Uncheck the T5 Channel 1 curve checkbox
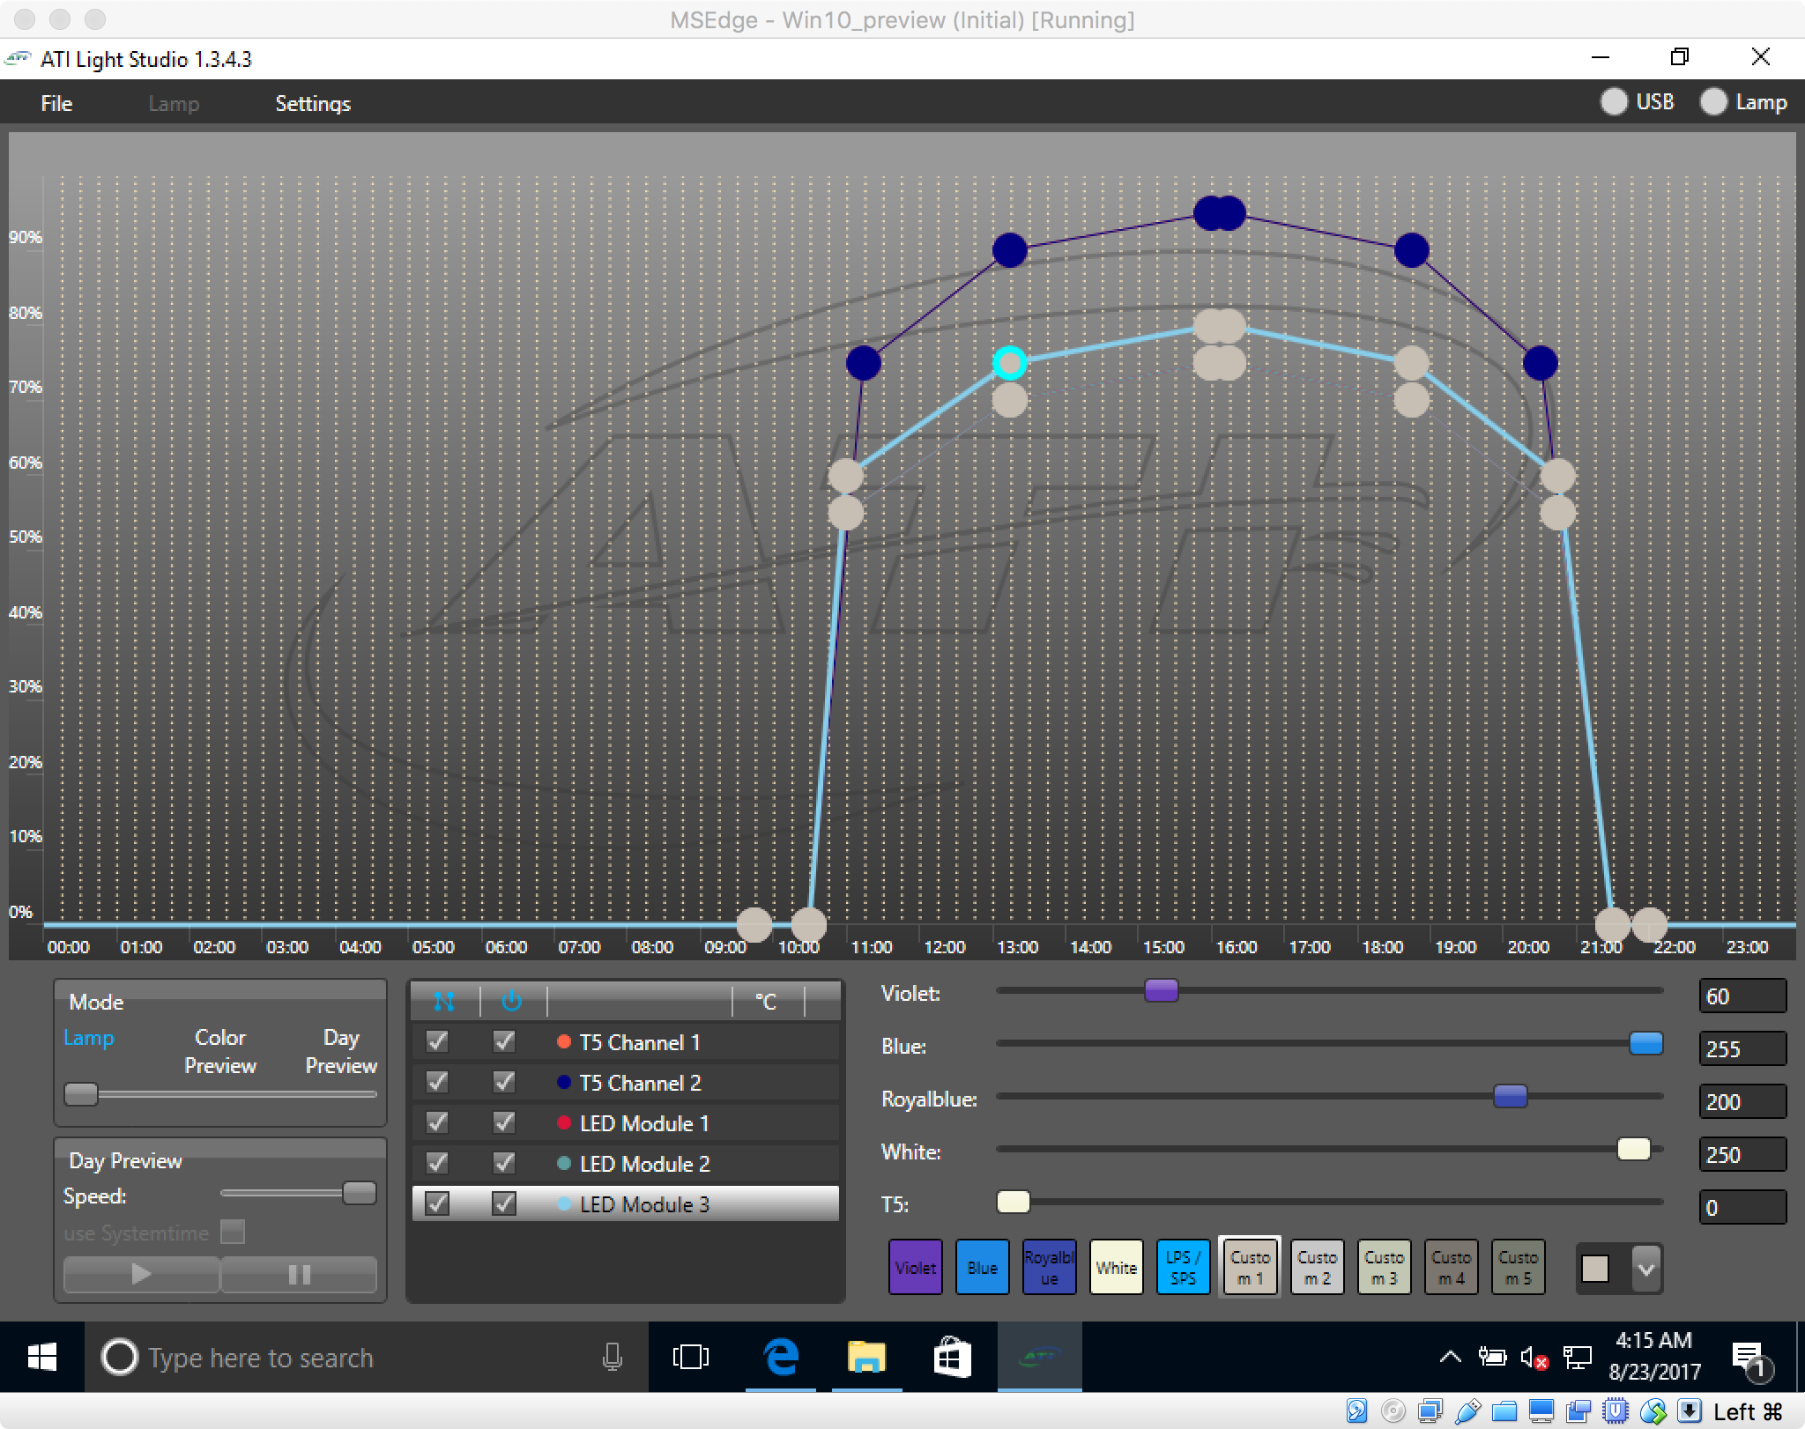 pyautogui.click(x=437, y=1042)
